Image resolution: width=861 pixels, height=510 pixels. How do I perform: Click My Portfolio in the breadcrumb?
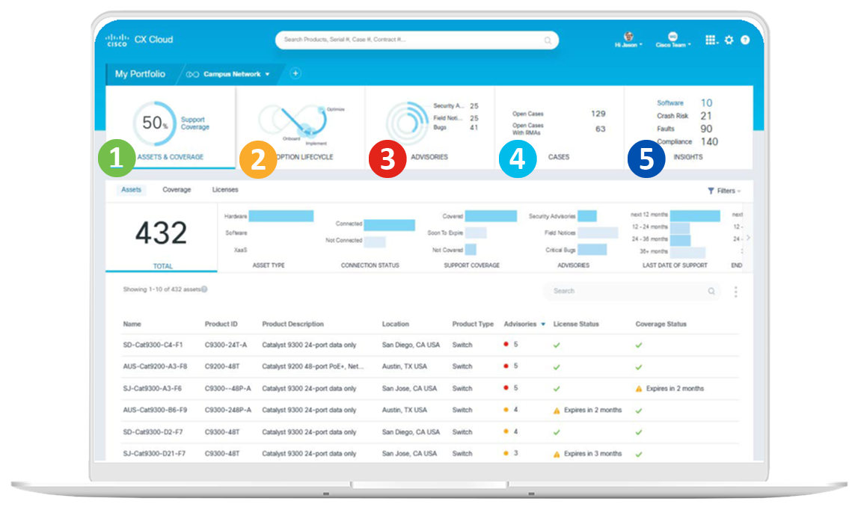[x=141, y=74]
